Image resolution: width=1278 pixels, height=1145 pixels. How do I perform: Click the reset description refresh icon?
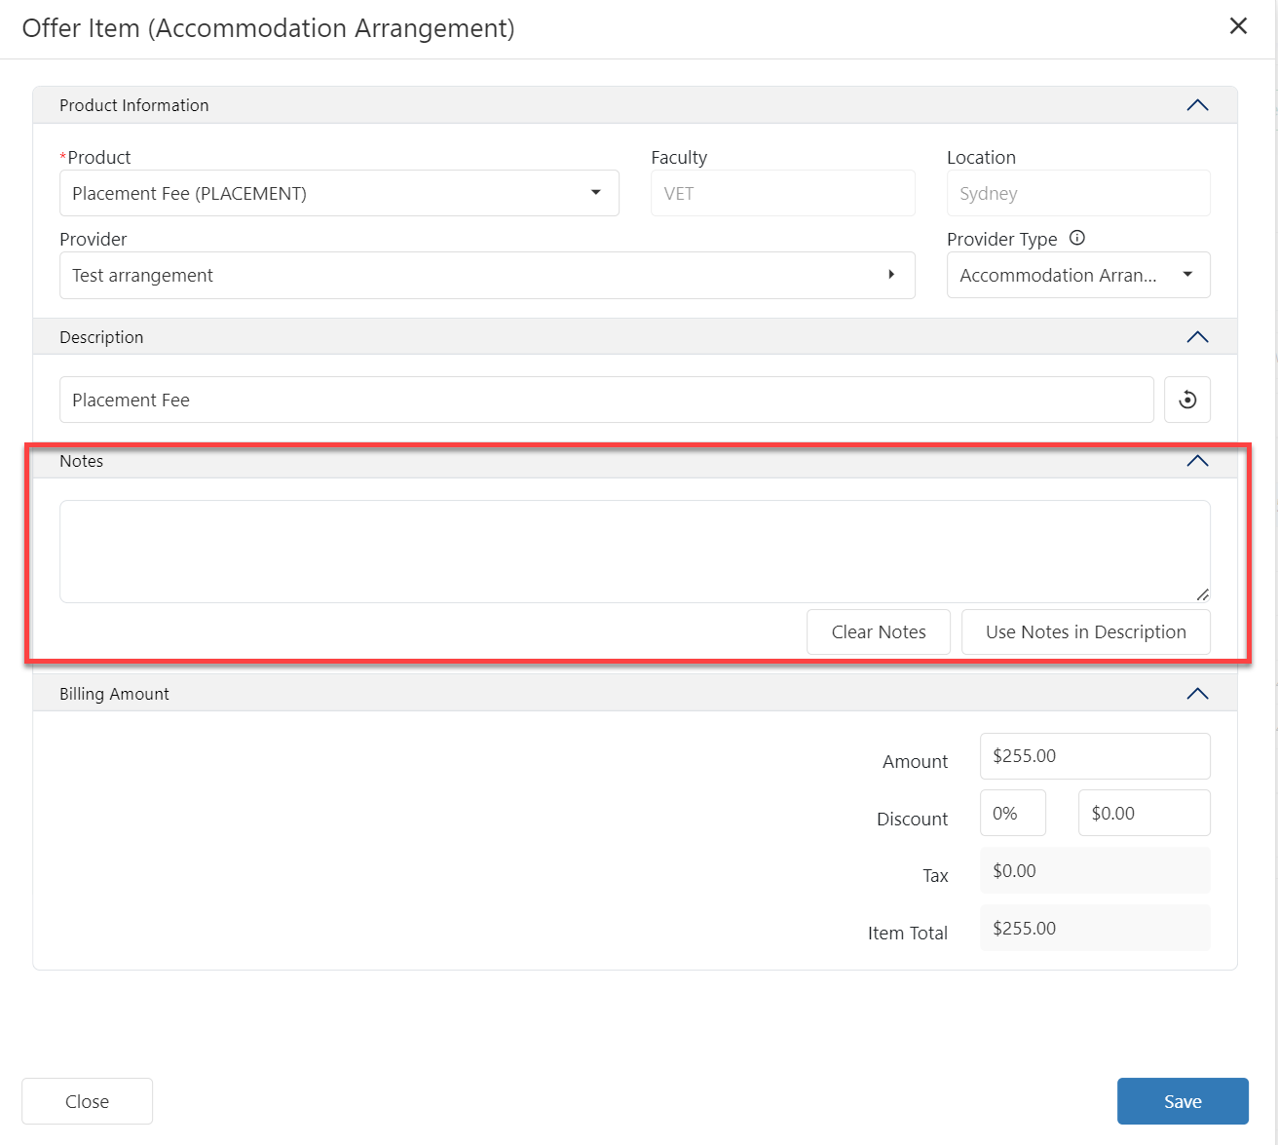[x=1186, y=400]
